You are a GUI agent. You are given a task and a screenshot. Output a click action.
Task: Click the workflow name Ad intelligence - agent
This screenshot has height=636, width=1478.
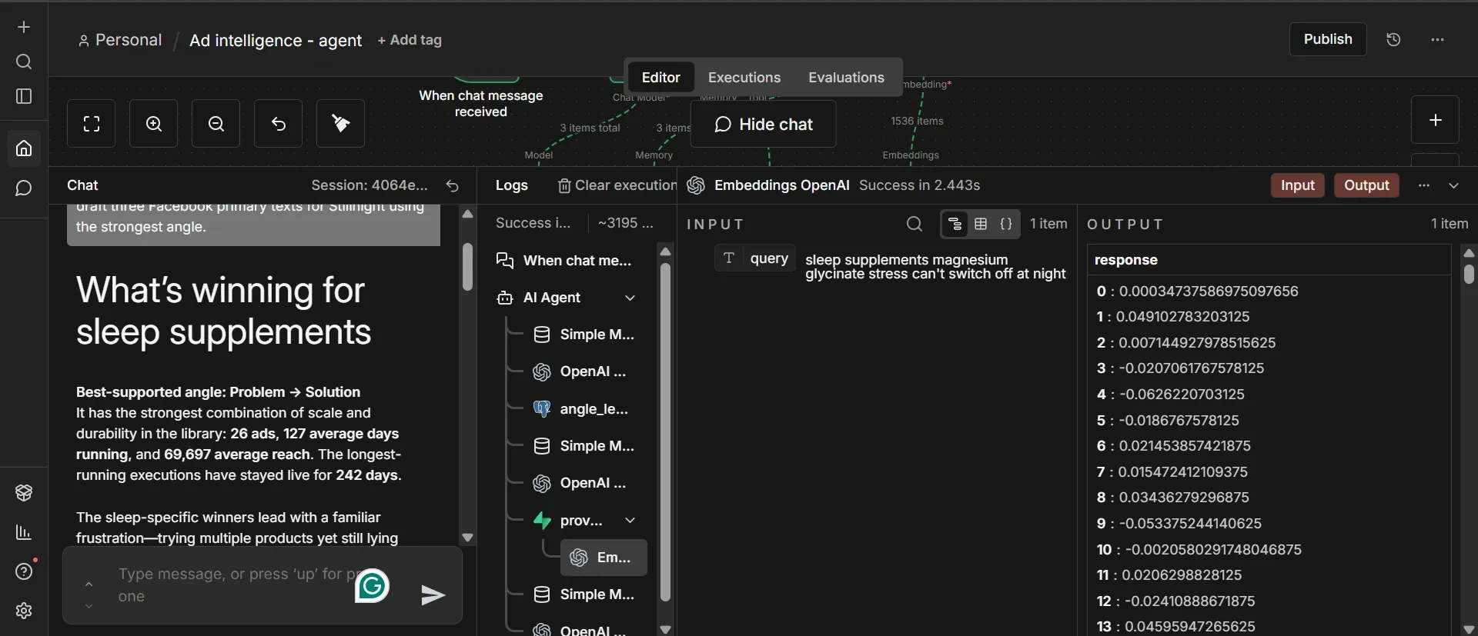(x=276, y=41)
